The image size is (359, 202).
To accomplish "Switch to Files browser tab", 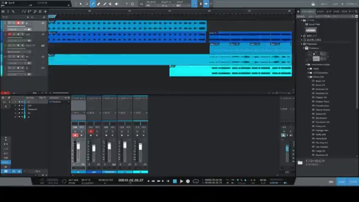I will [x=336, y=11].
